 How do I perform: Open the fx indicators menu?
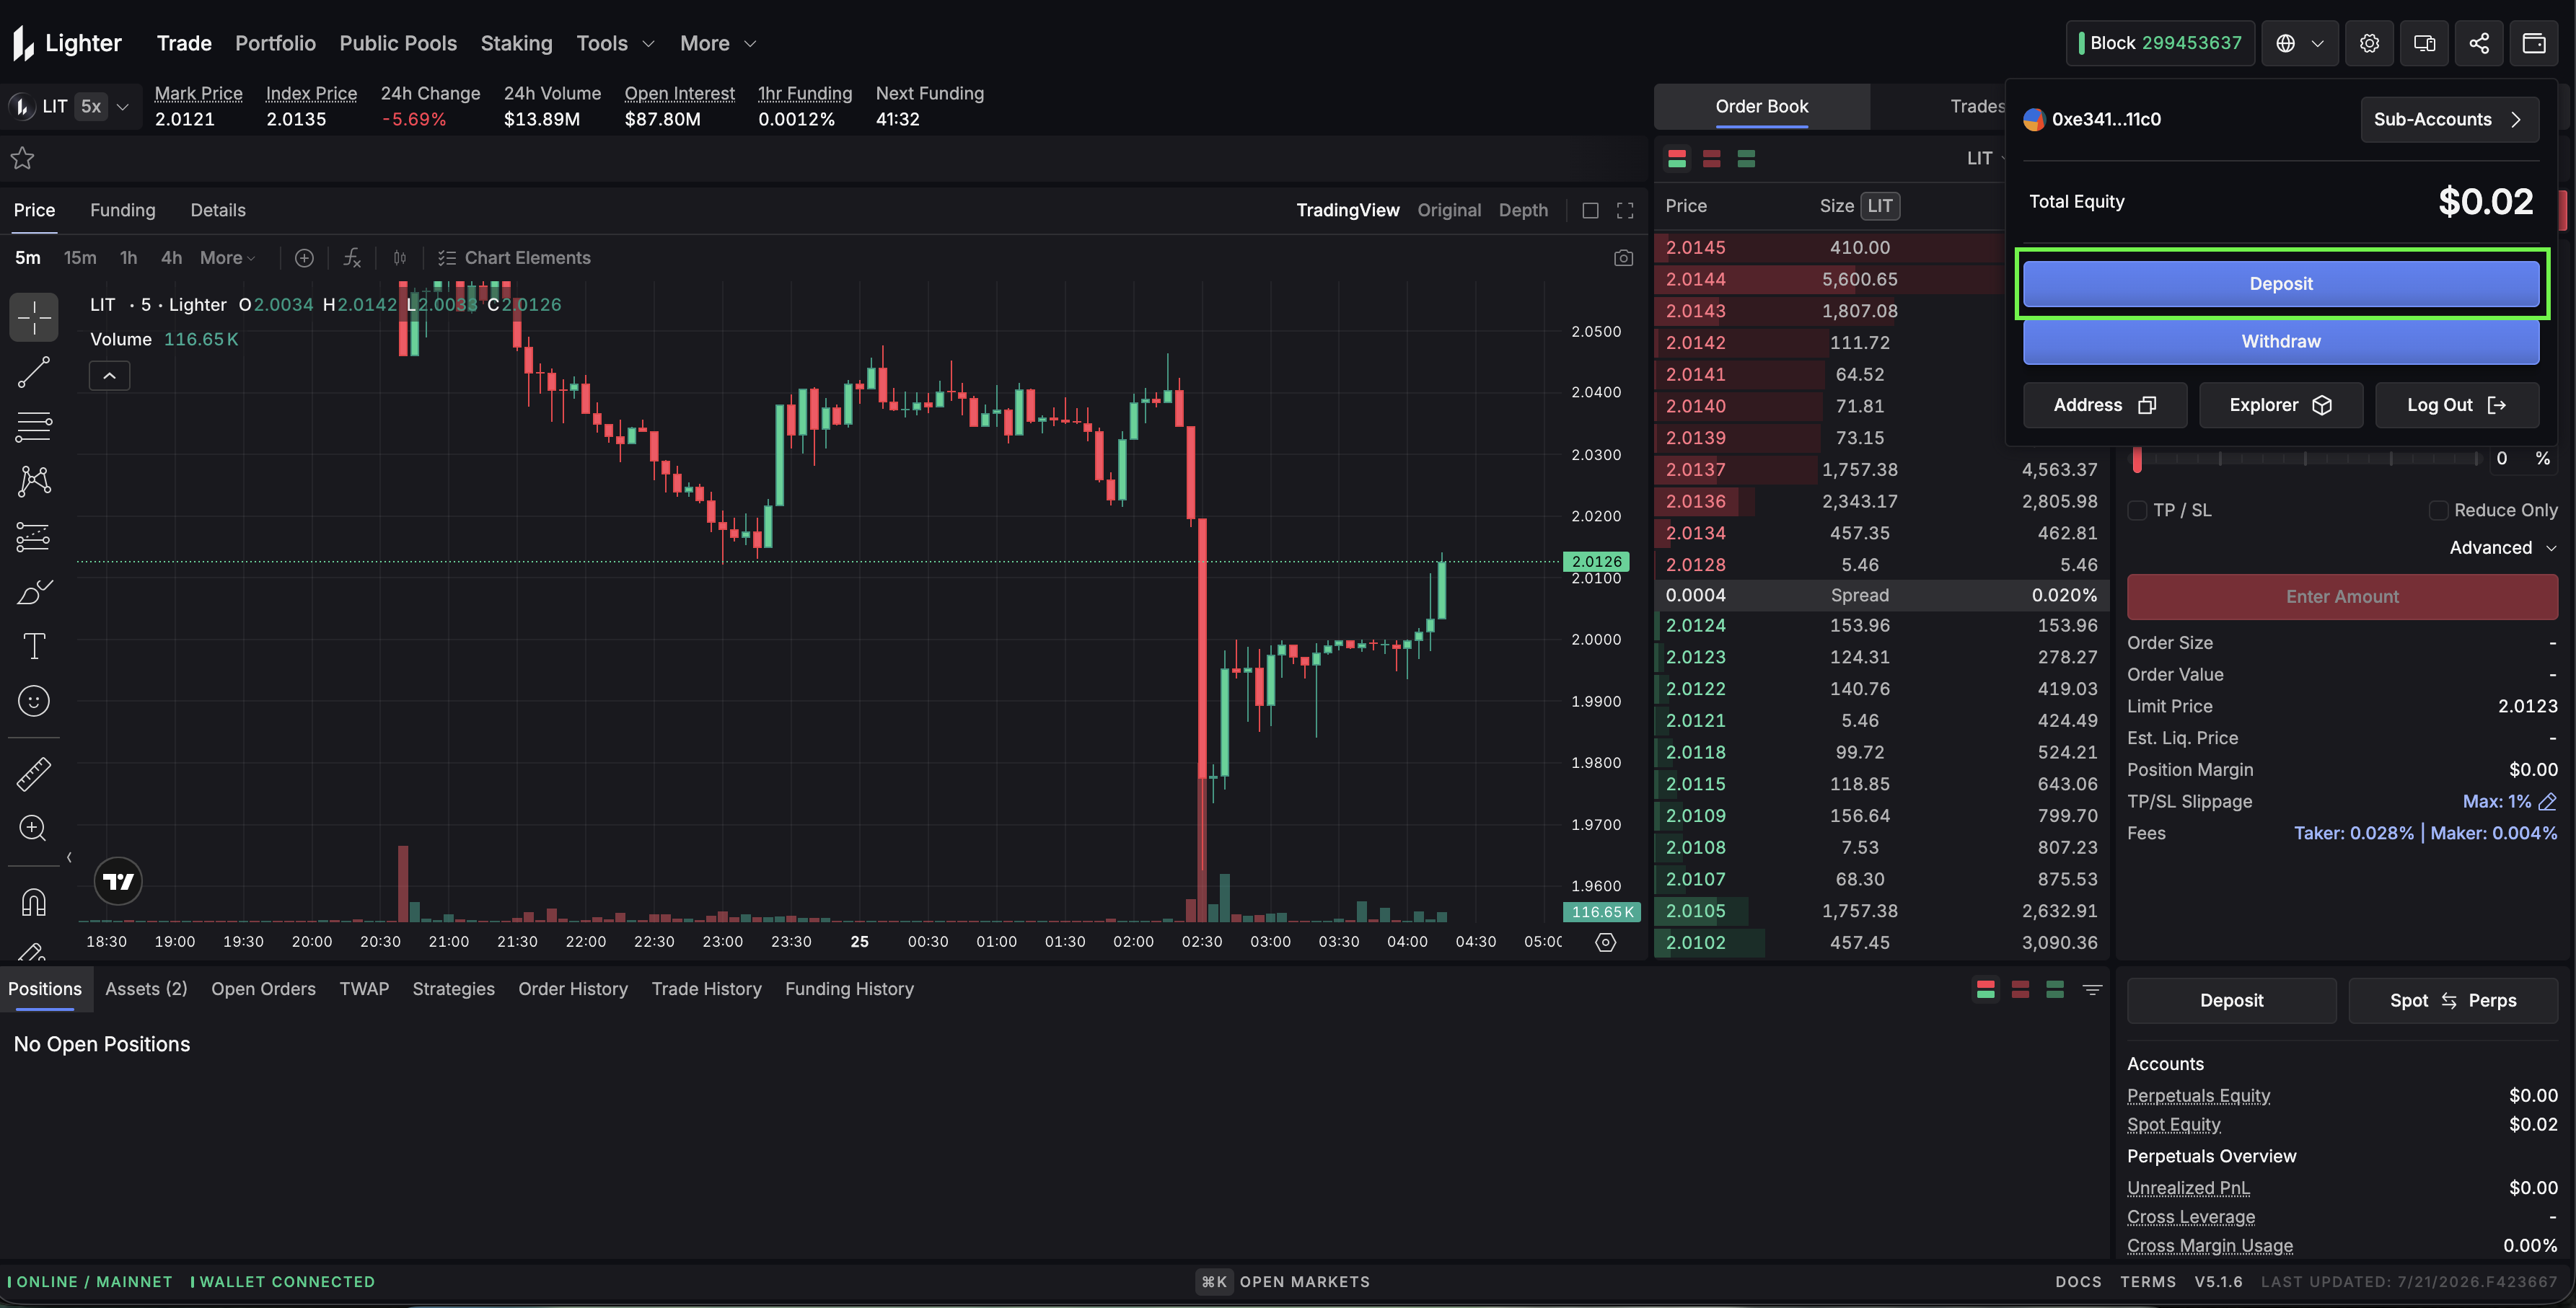click(x=352, y=258)
